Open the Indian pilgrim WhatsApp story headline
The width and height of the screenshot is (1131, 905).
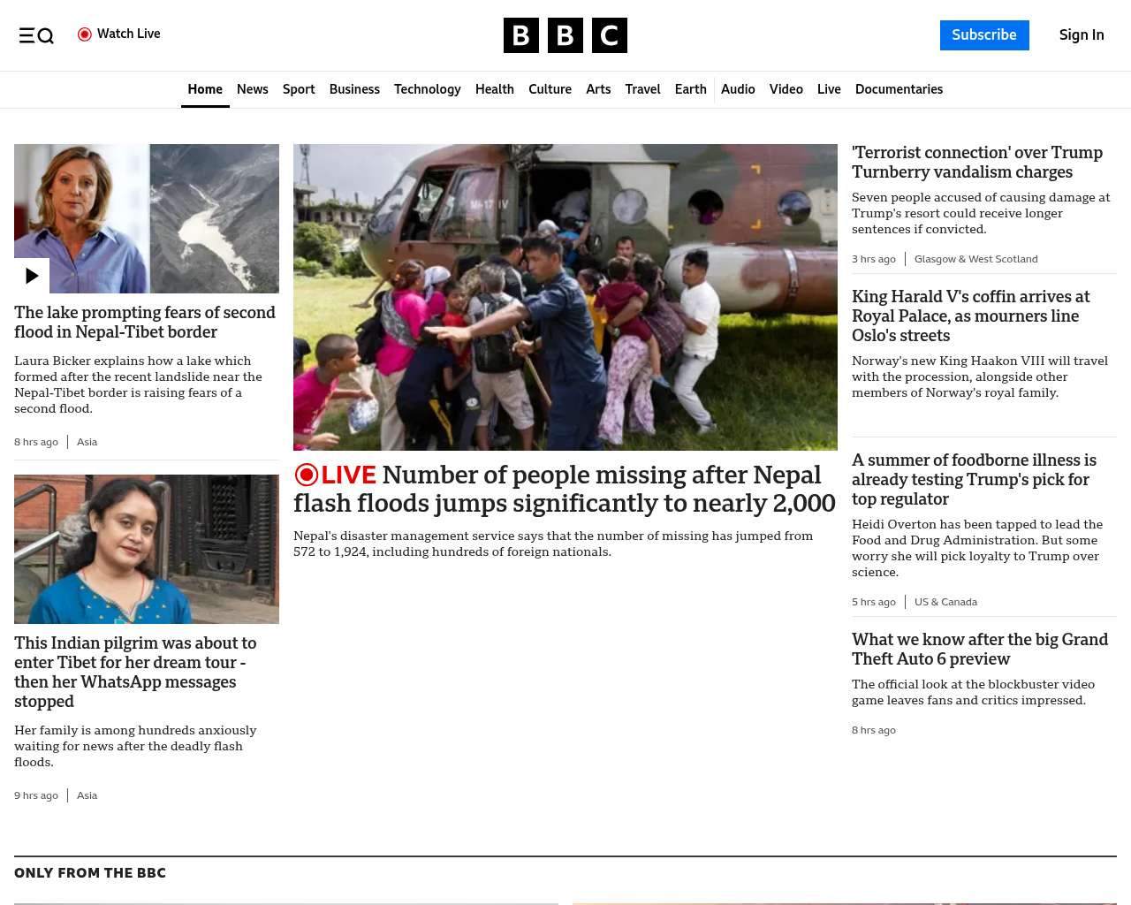[x=135, y=673]
